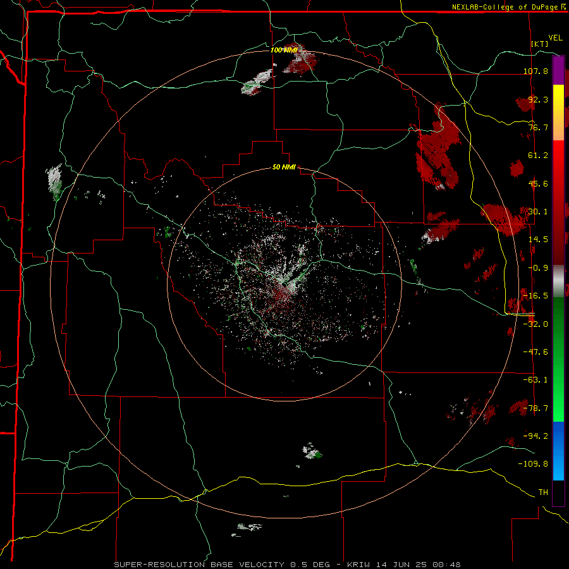Click the TH threshold label

point(543,493)
